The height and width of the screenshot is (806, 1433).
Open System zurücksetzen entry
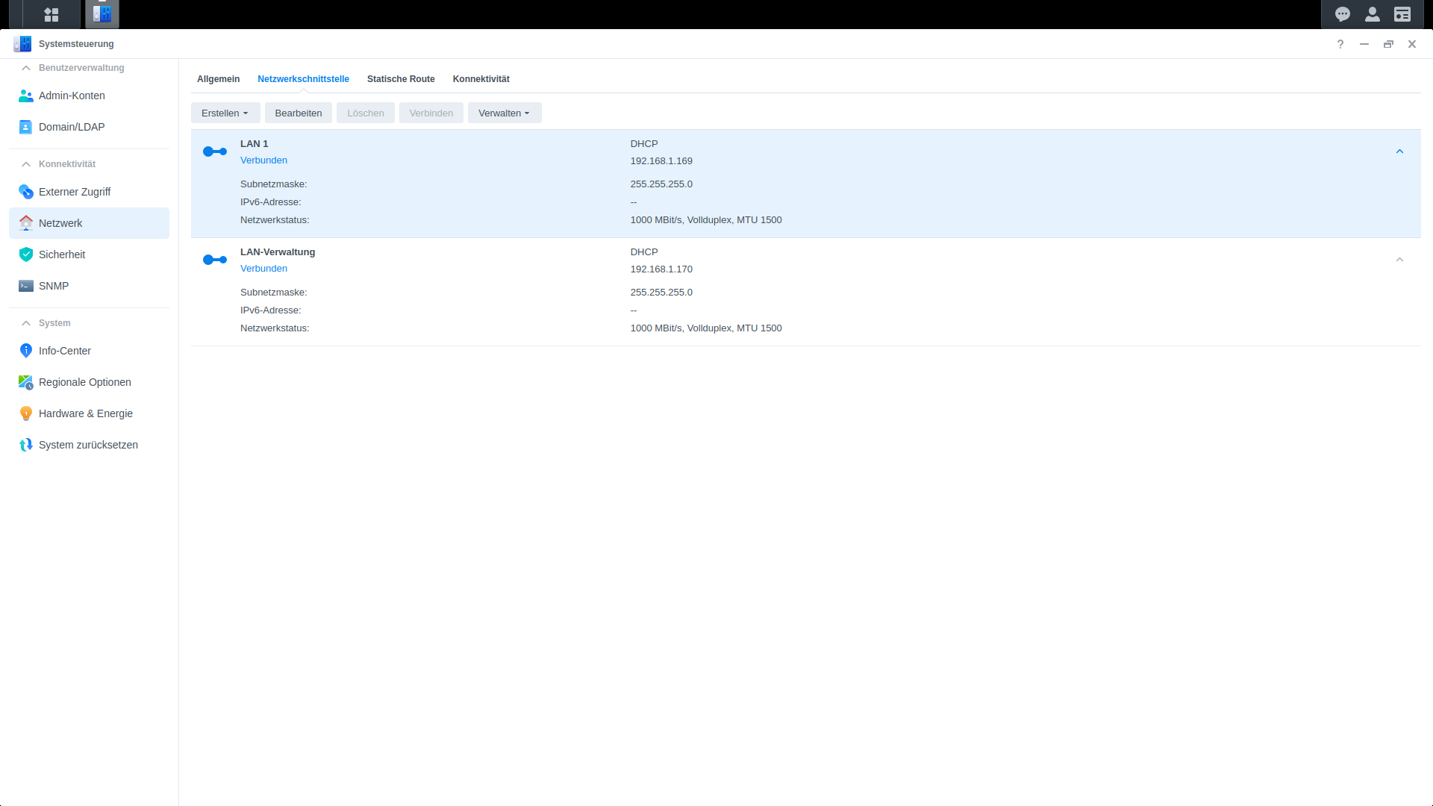(x=88, y=445)
